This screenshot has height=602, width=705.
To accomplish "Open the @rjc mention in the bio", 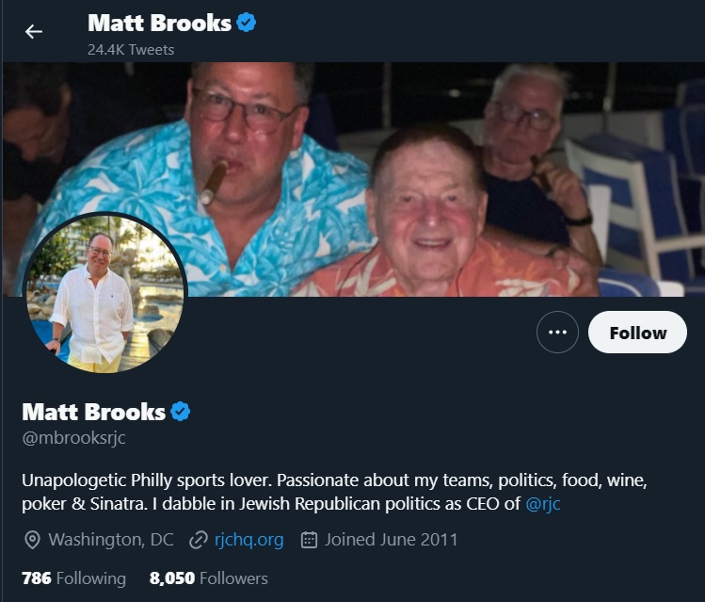I will (x=543, y=503).
